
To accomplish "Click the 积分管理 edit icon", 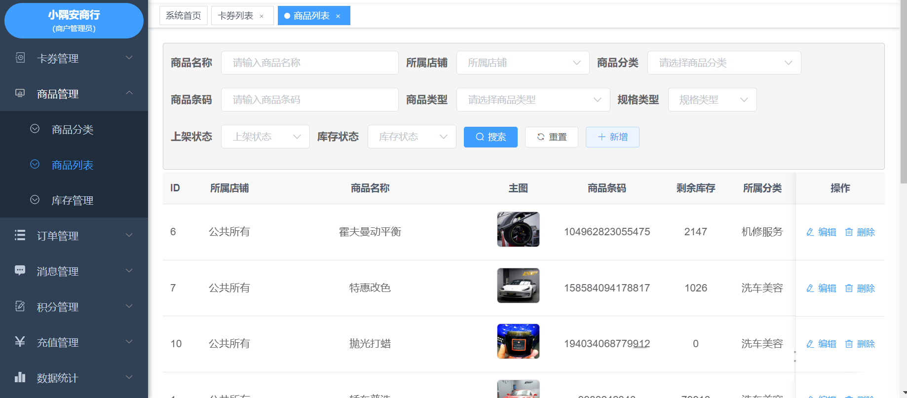I will (x=20, y=306).
